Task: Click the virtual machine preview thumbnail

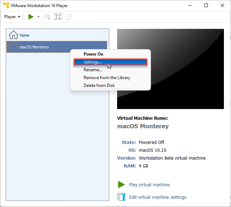Action: pos(170,69)
